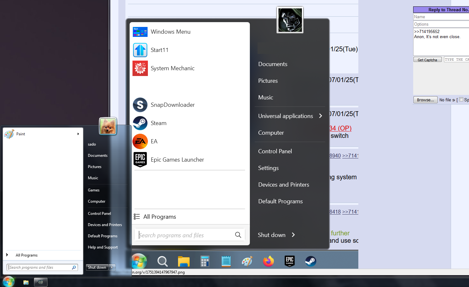This screenshot has height=287, width=469.
Task: Open the folder icon on the dark bottom taskbar
Action: click(x=26, y=282)
